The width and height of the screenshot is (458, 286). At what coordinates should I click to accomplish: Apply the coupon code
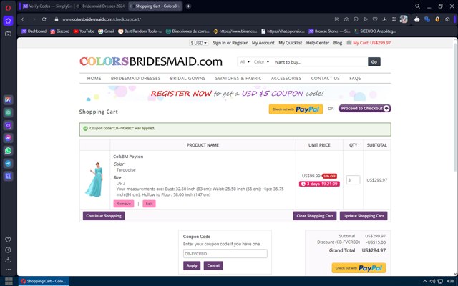coord(192,265)
